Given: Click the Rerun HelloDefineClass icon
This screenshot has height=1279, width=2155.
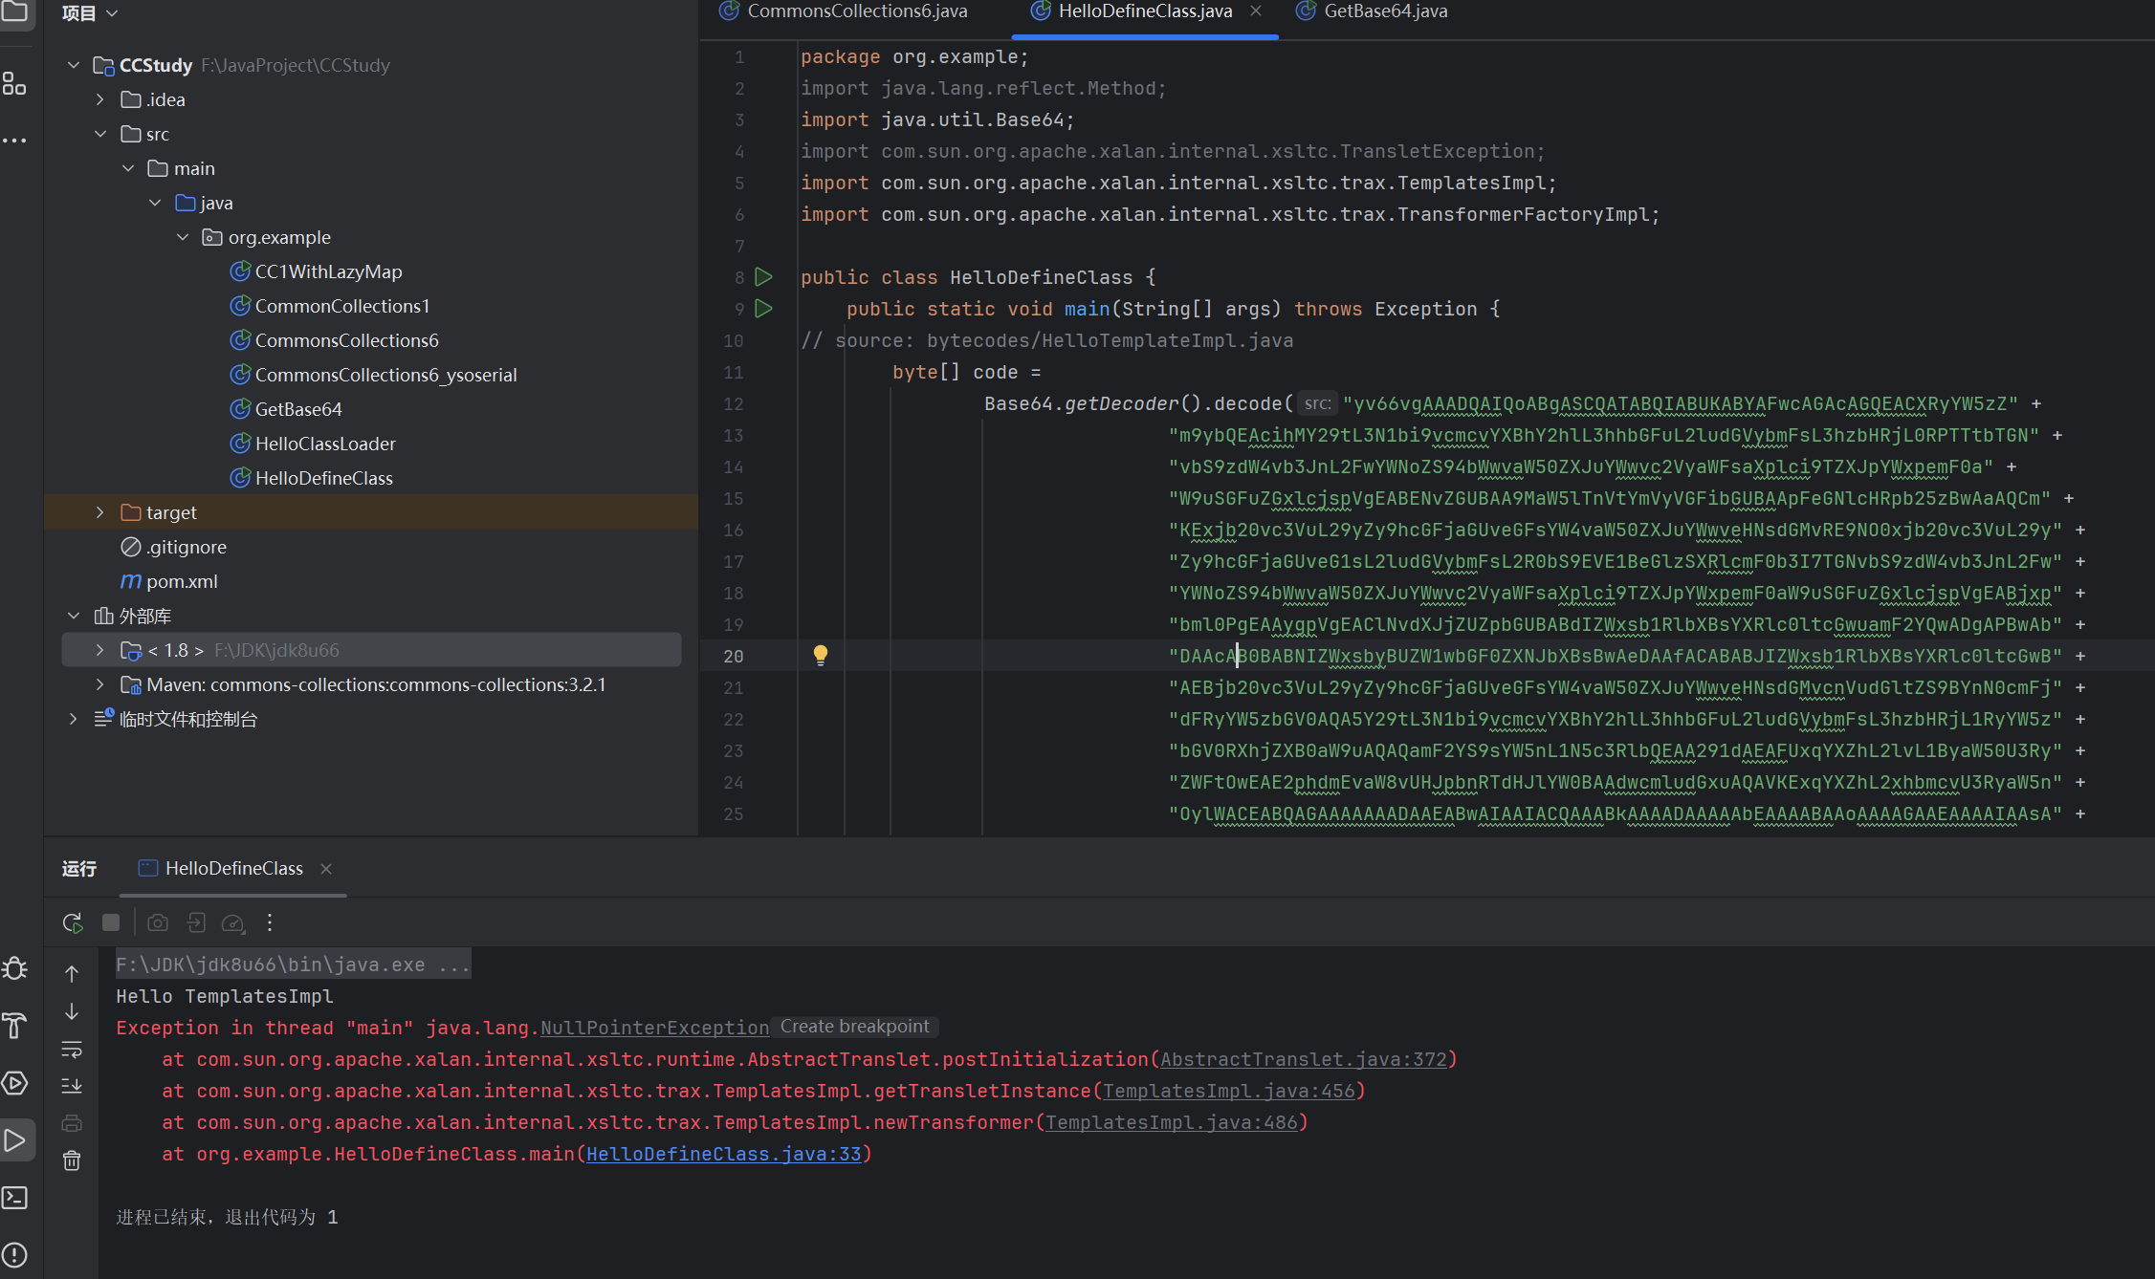Looking at the screenshot, I should (72, 923).
